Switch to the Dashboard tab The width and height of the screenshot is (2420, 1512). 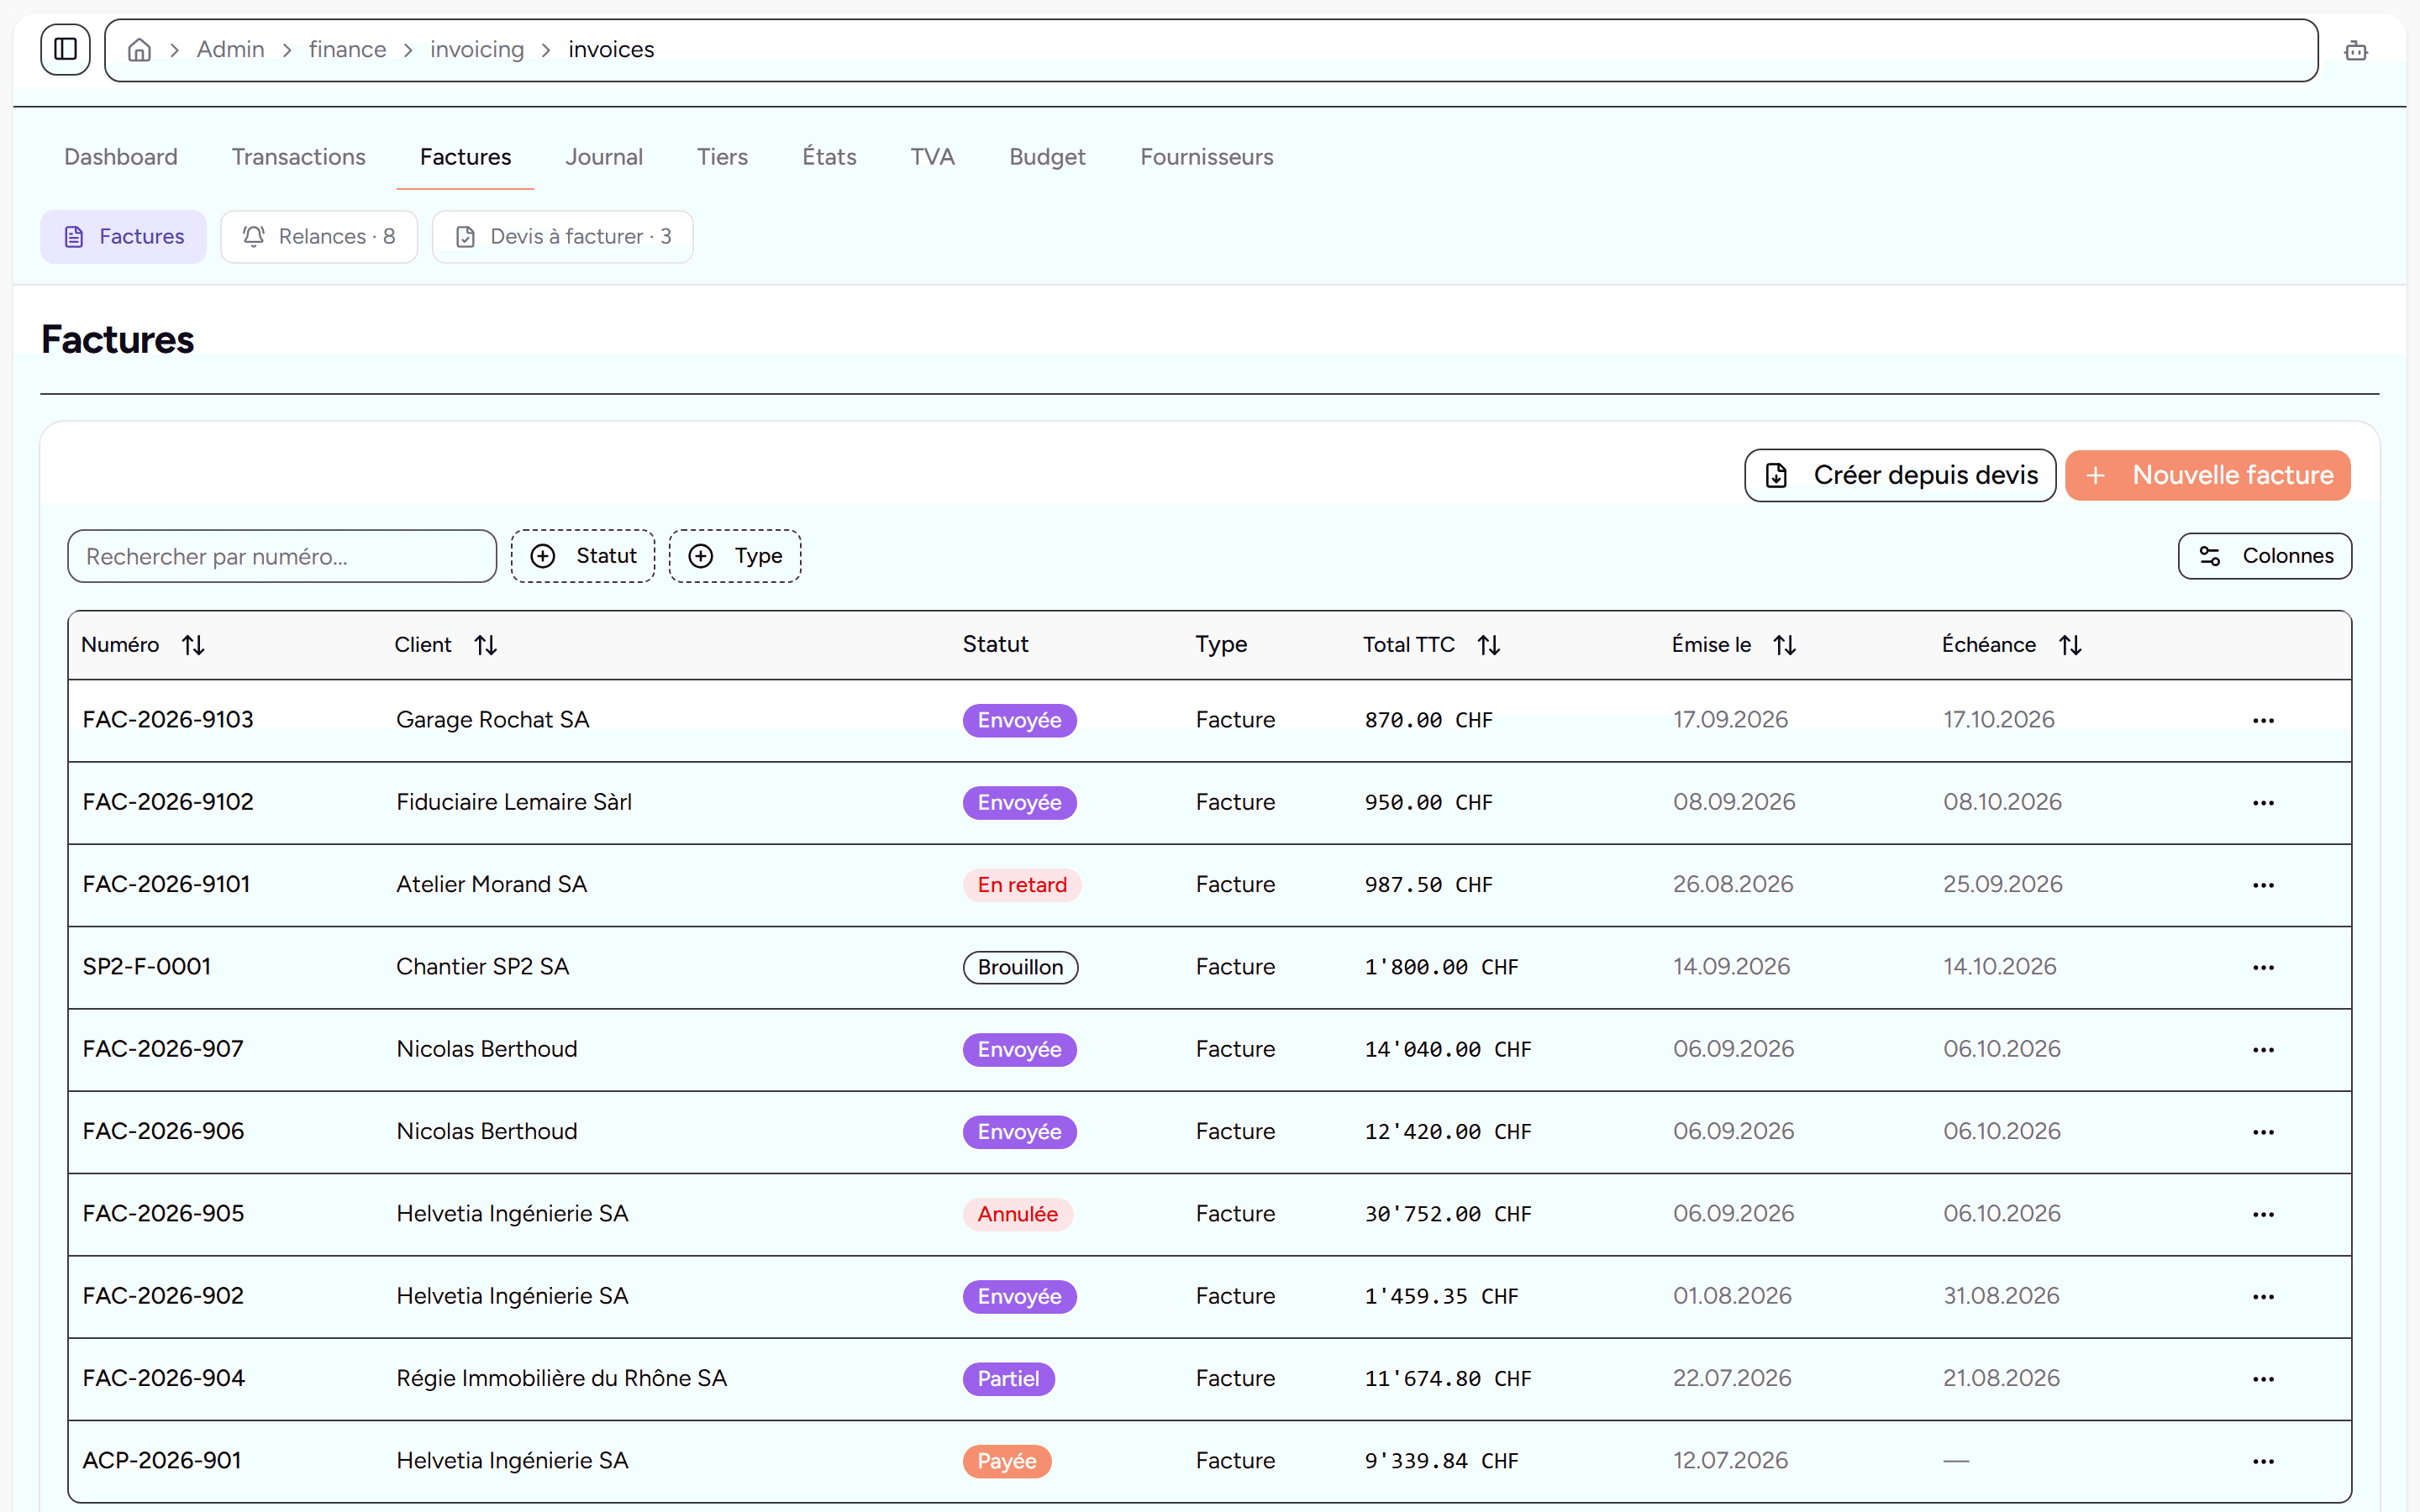coord(121,157)
